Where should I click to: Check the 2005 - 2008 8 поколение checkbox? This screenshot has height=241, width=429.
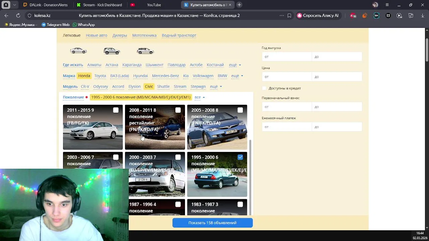coord(240,110)
